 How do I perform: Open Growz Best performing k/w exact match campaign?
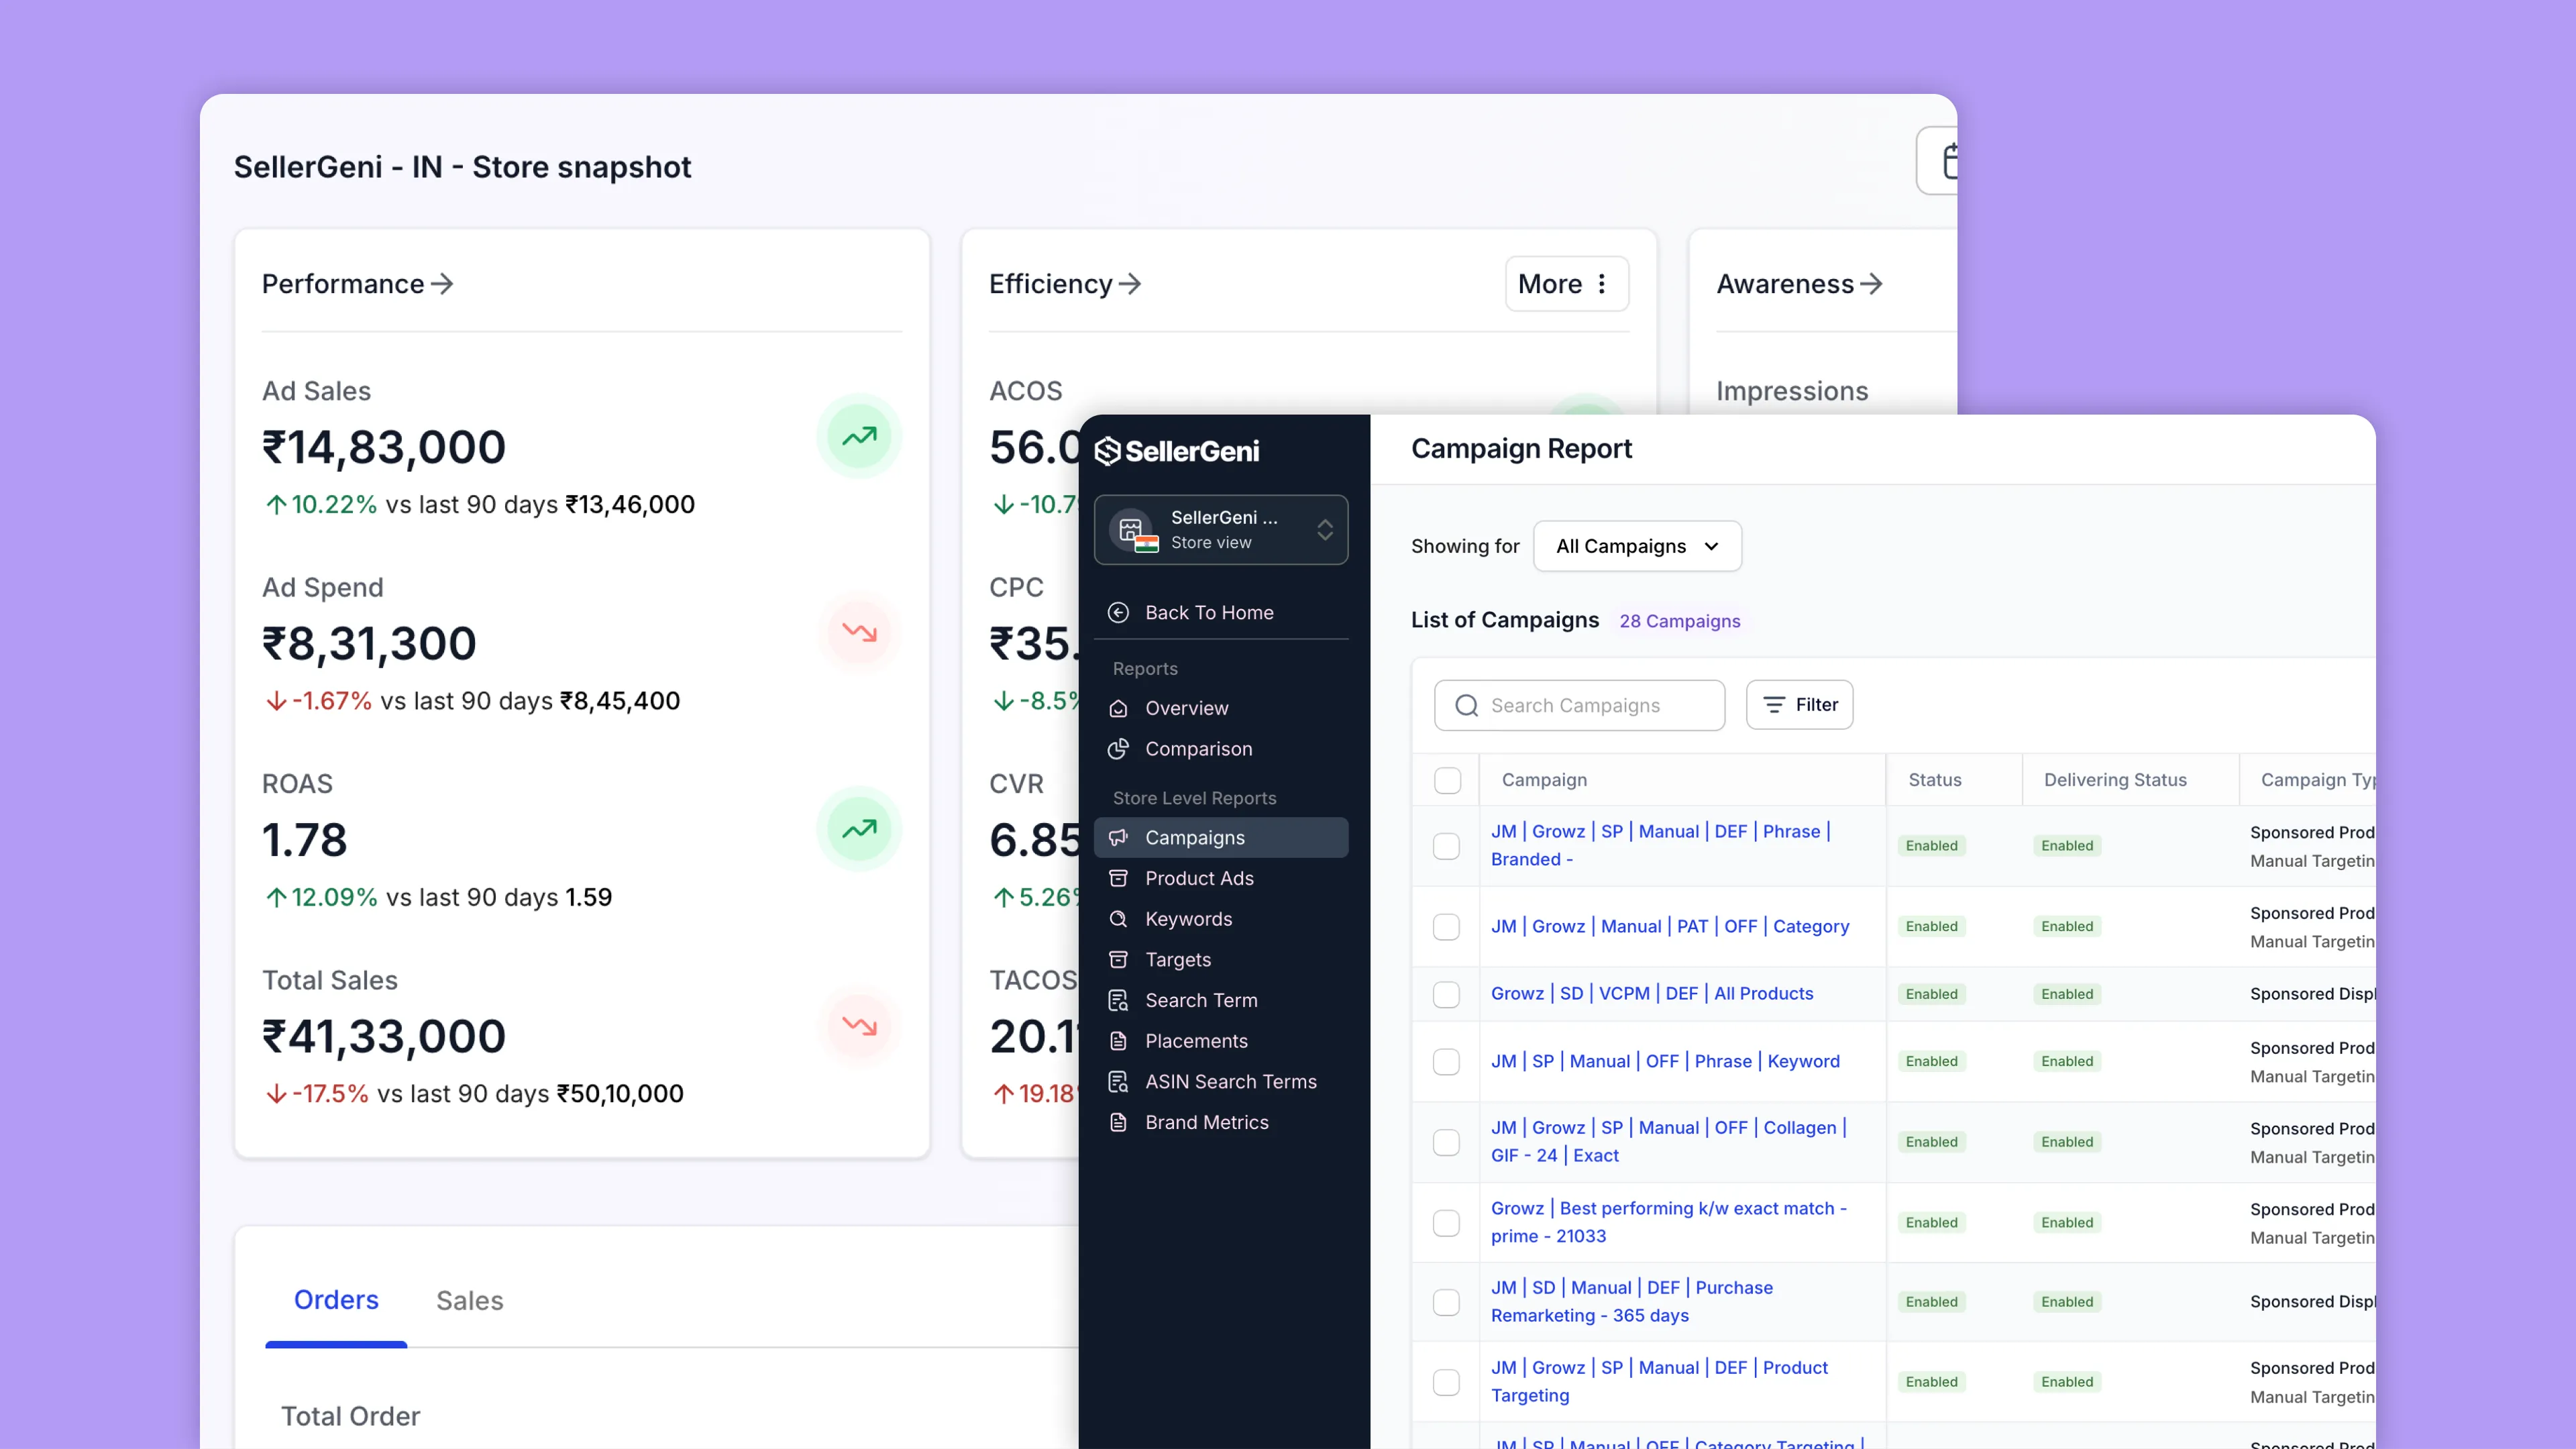point(1669,1222)
